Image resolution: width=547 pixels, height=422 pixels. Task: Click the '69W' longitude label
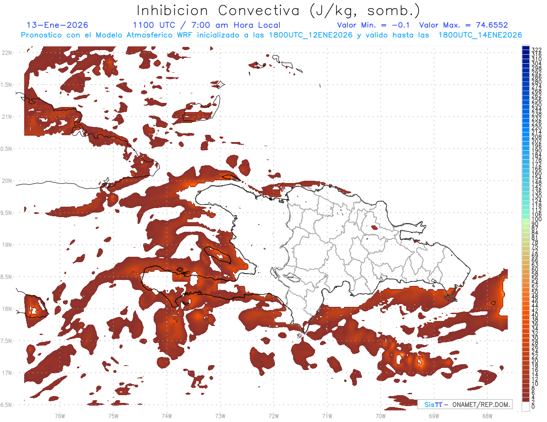click(x=434, y=416)
